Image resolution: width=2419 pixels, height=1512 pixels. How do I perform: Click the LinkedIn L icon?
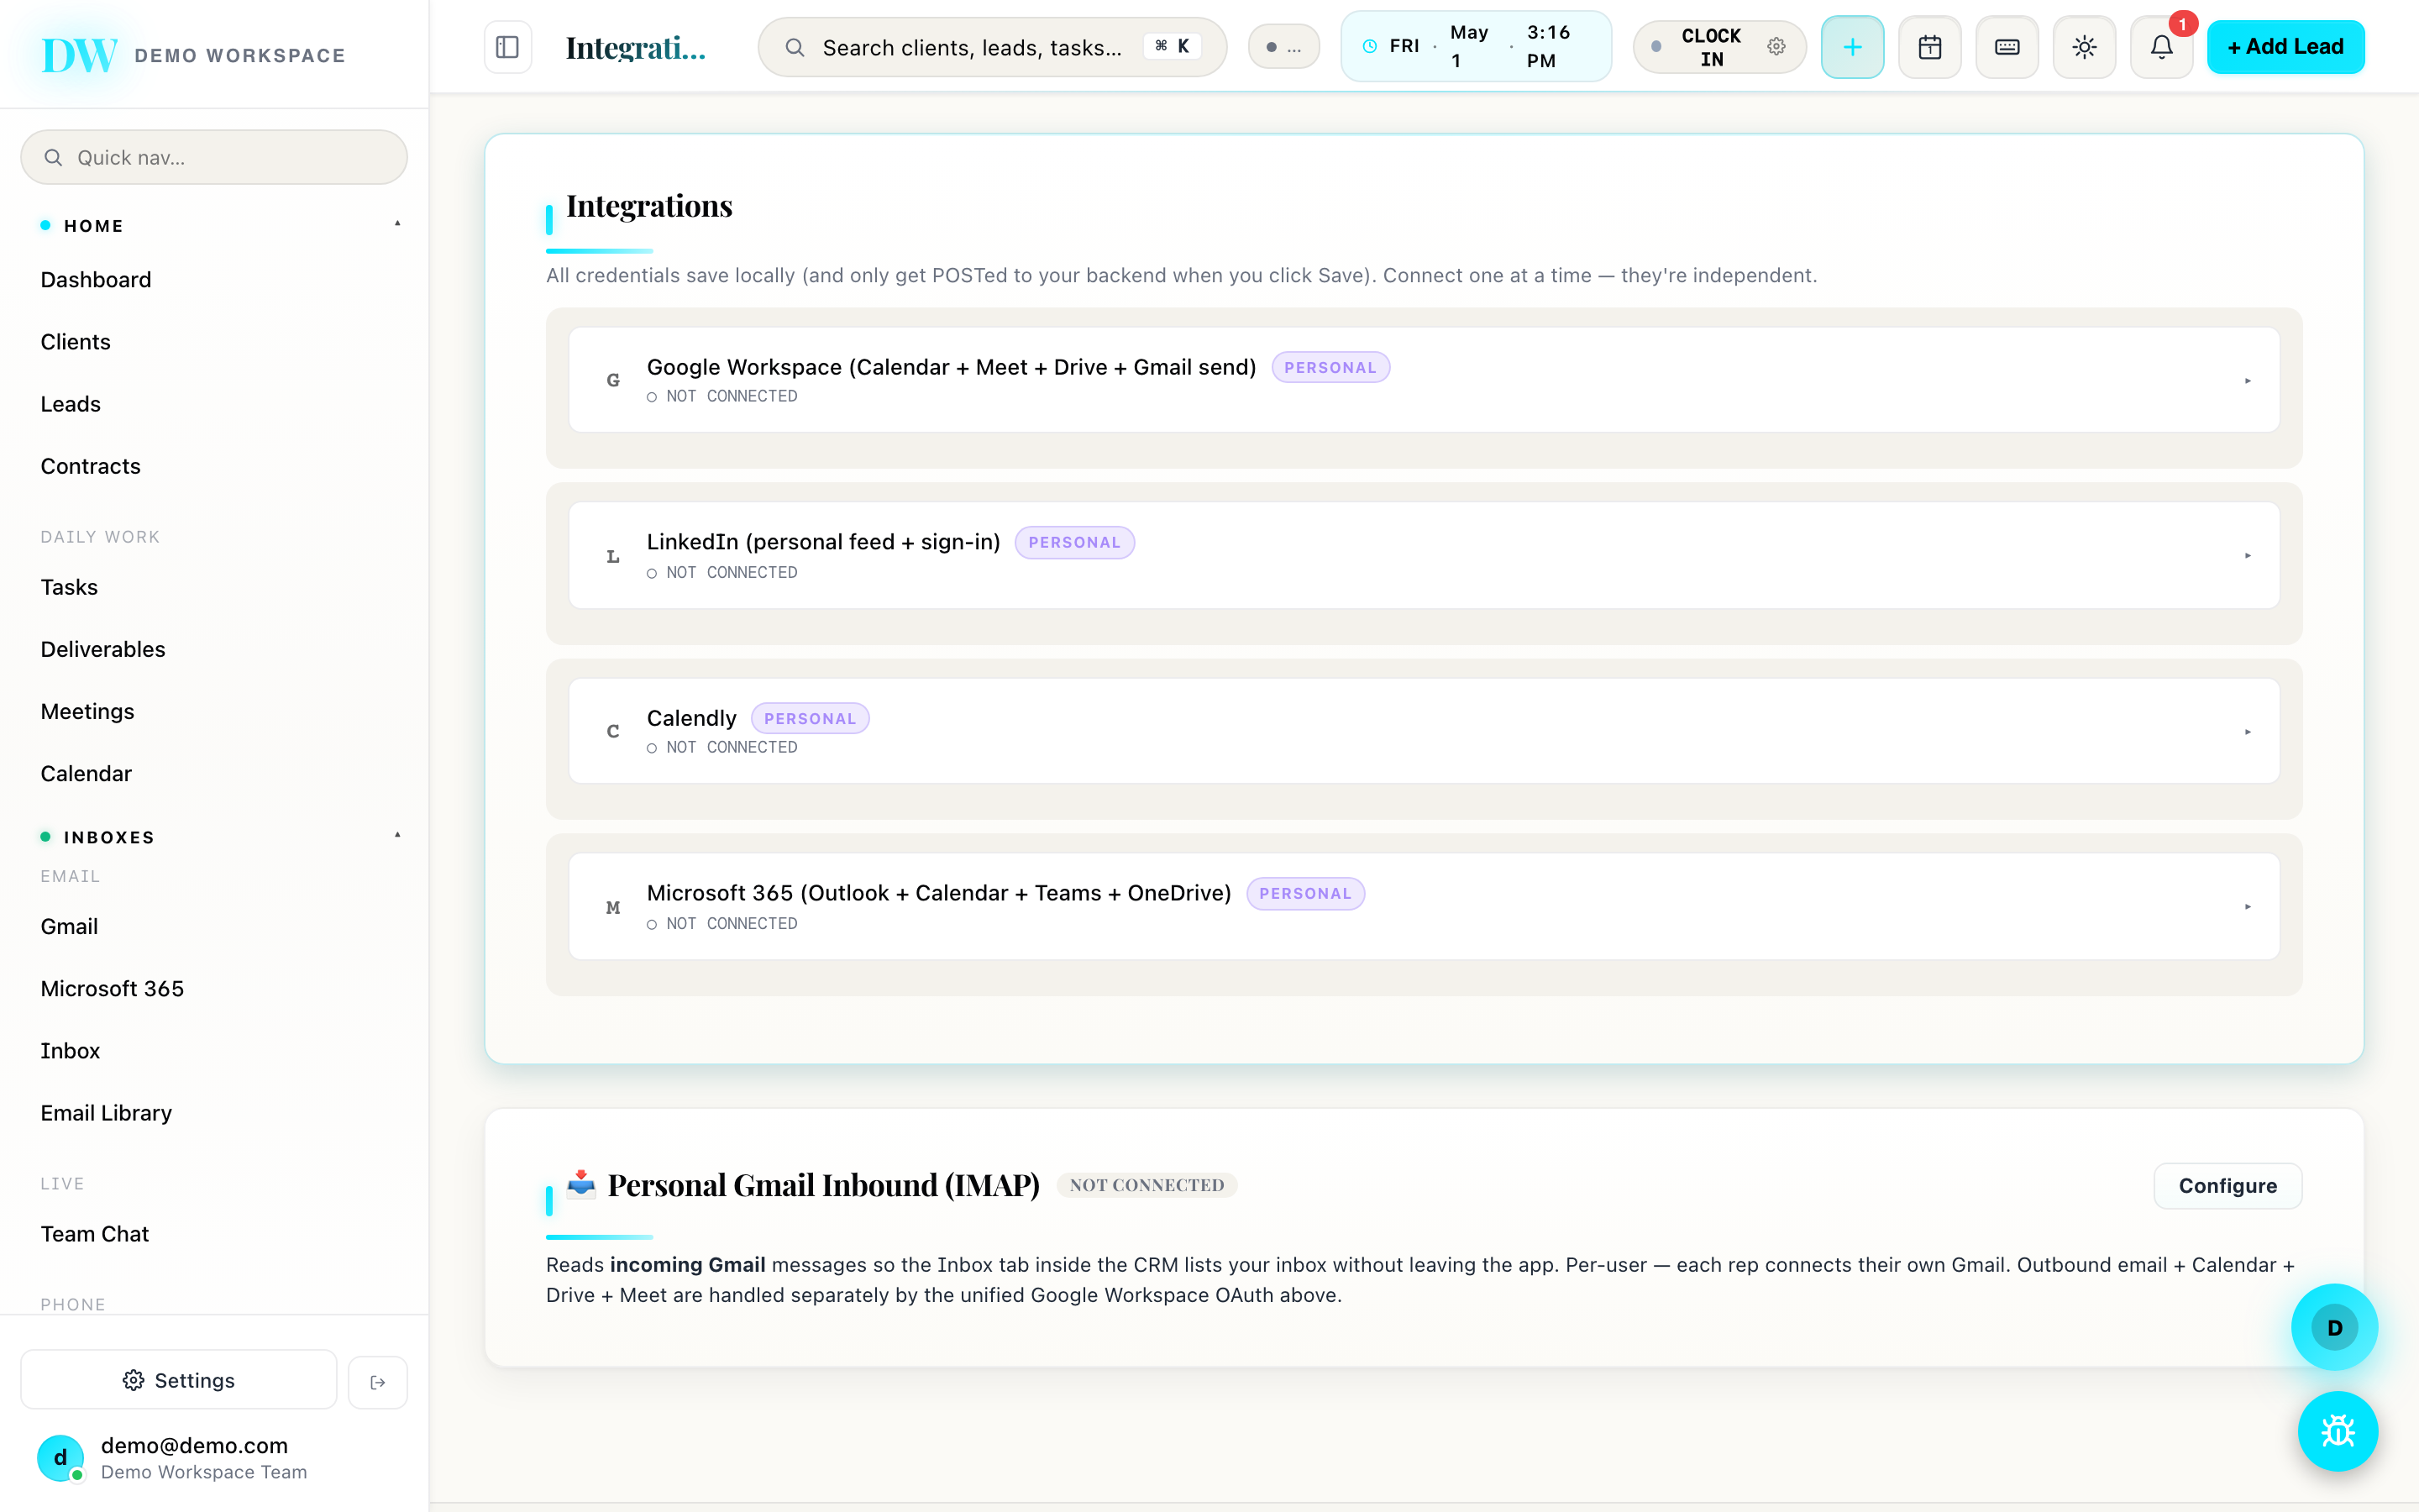(613, 556)
